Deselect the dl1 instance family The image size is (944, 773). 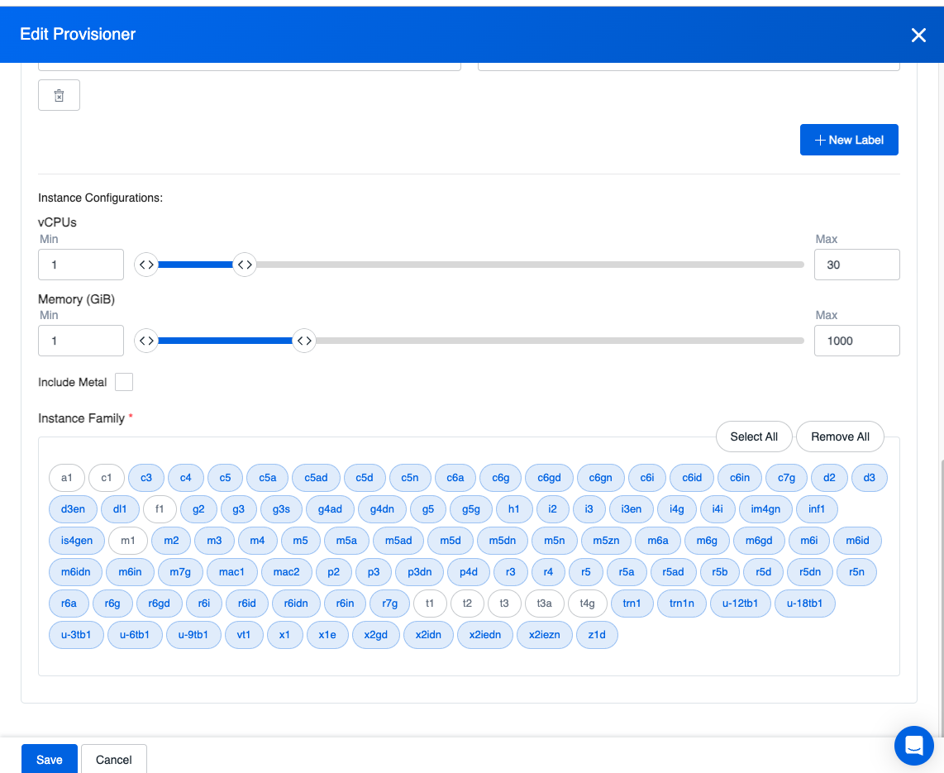[121, 508]
